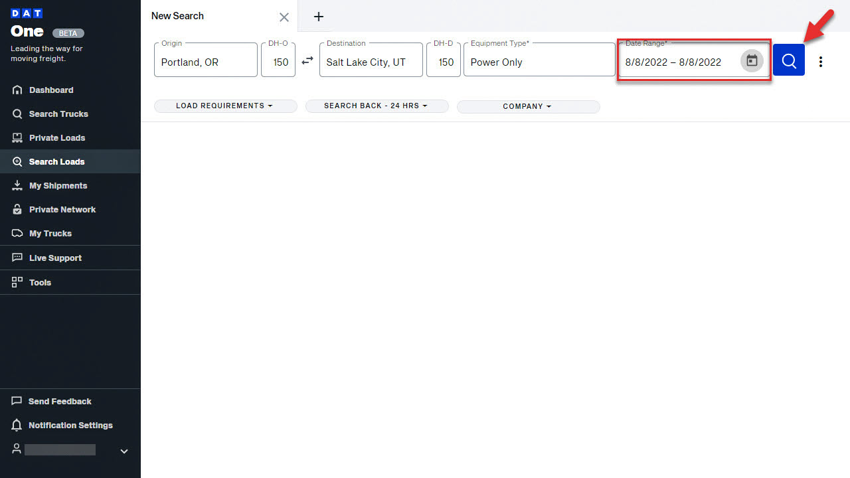Select My Shipments in sidebar
The image size is (850, 478).
[x=58, y=186]
